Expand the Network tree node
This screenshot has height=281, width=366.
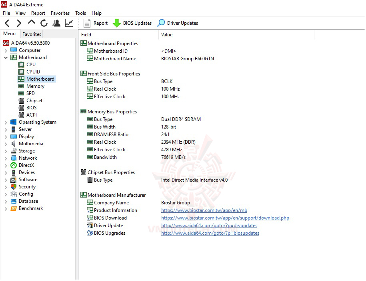(x=6, y=158)
